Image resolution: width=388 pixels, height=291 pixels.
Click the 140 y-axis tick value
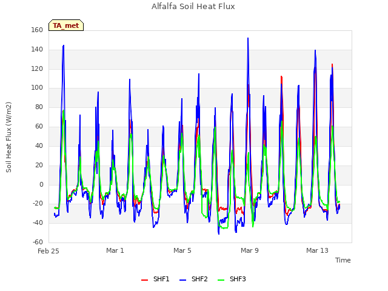click(x=37, y=49)
